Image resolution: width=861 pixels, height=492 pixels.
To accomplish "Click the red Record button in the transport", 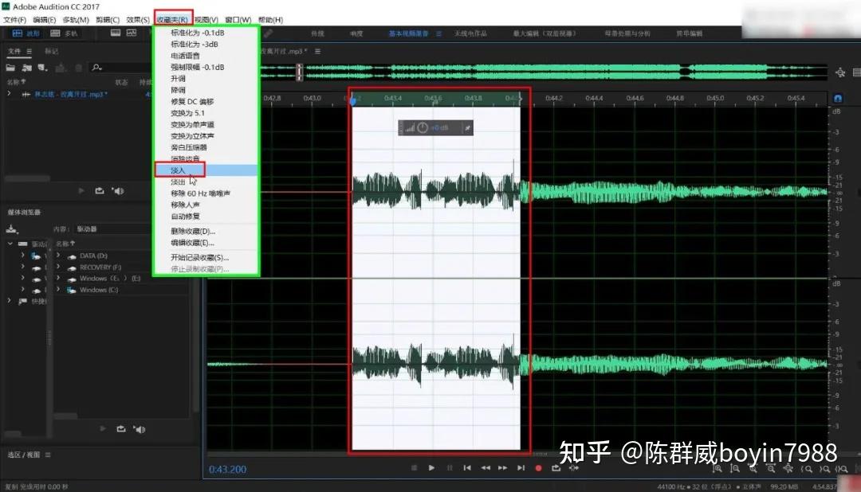I will click(x=537, y=469).
